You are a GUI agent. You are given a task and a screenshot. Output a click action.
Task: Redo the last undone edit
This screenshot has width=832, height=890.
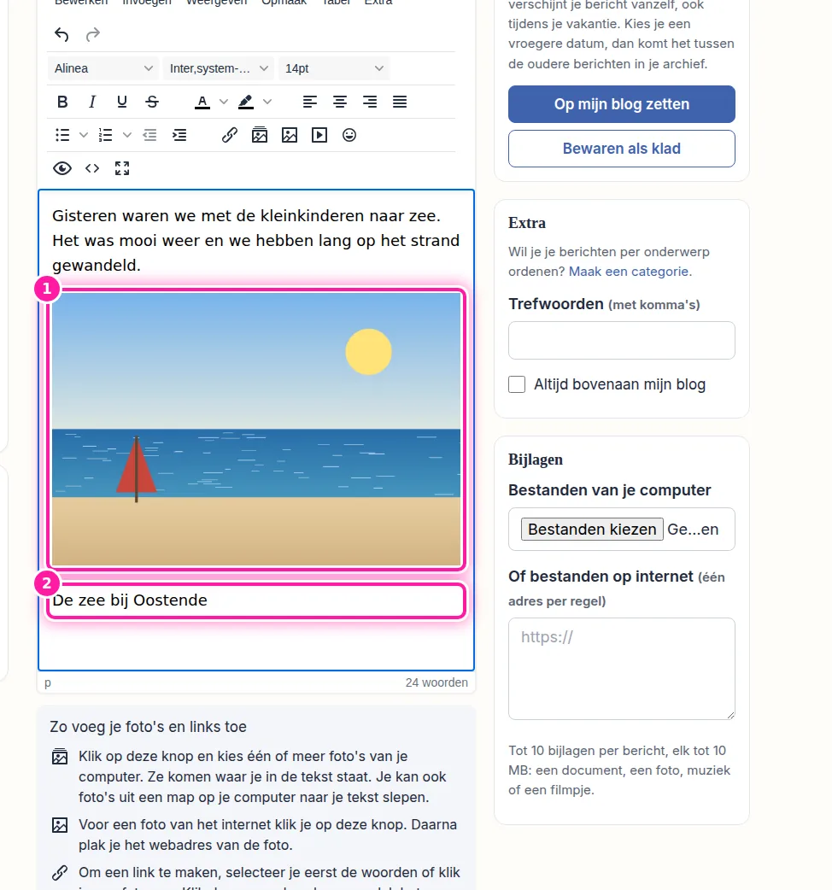click(92, 35)
